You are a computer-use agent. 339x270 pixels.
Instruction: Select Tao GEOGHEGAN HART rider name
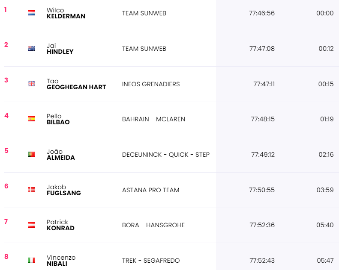[x=76, y=84]
